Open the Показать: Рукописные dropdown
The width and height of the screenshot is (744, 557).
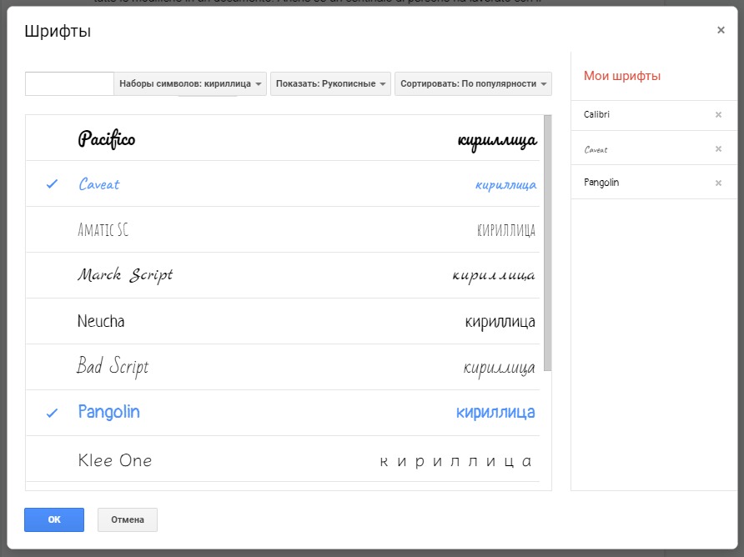(x=330, y=84)
